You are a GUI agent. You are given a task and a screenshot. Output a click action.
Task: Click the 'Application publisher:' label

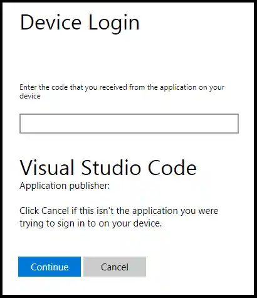[x=65, y=186]
